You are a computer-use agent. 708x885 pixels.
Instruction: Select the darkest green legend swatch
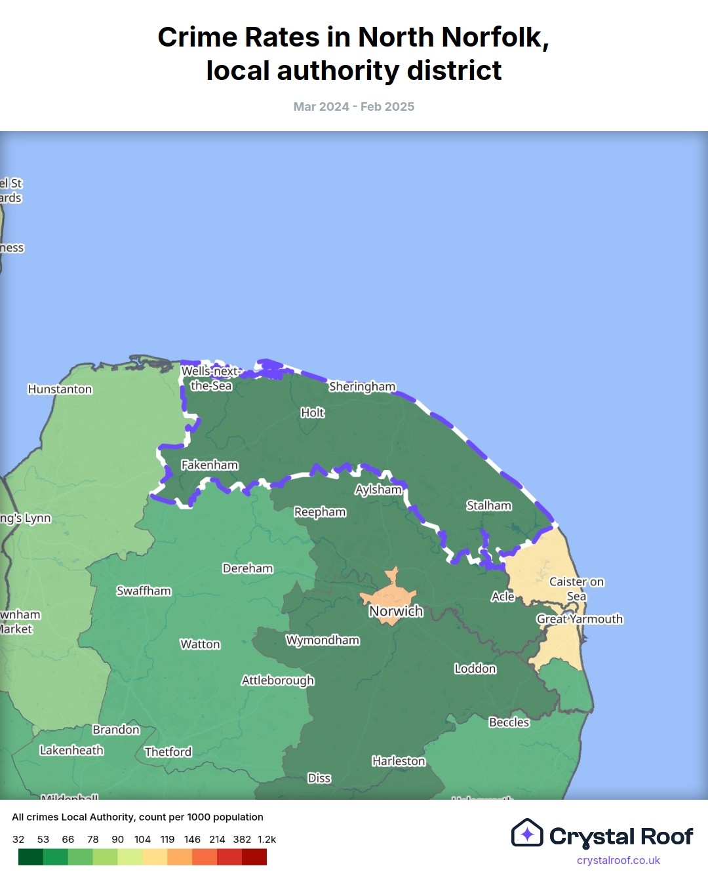[31, 857]
